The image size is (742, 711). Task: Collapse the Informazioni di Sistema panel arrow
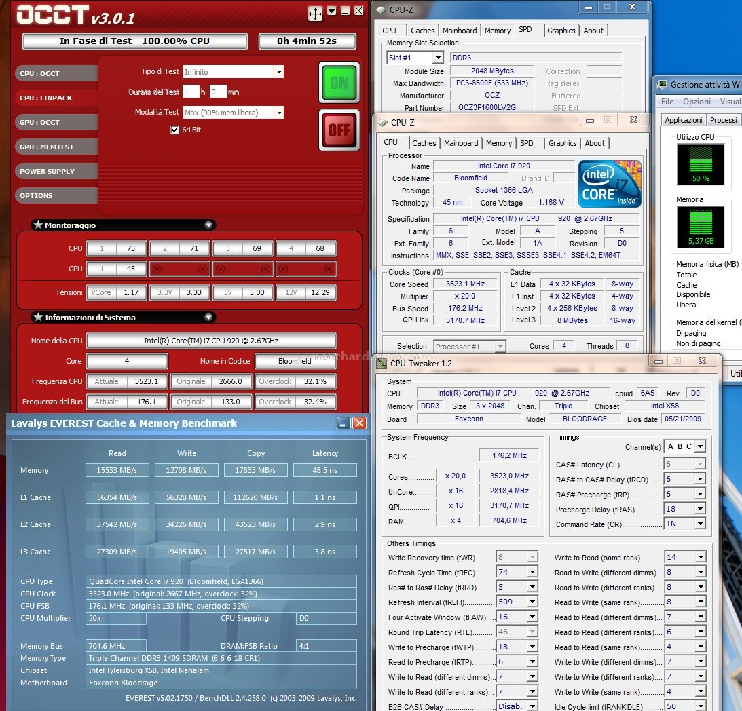click(208, 318)
